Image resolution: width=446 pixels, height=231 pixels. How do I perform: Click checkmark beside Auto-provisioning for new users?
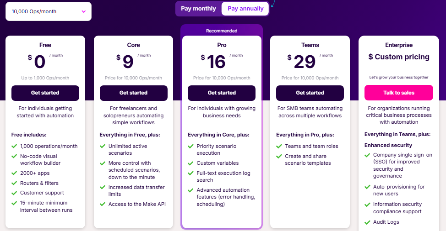click(x=367, y=187)
